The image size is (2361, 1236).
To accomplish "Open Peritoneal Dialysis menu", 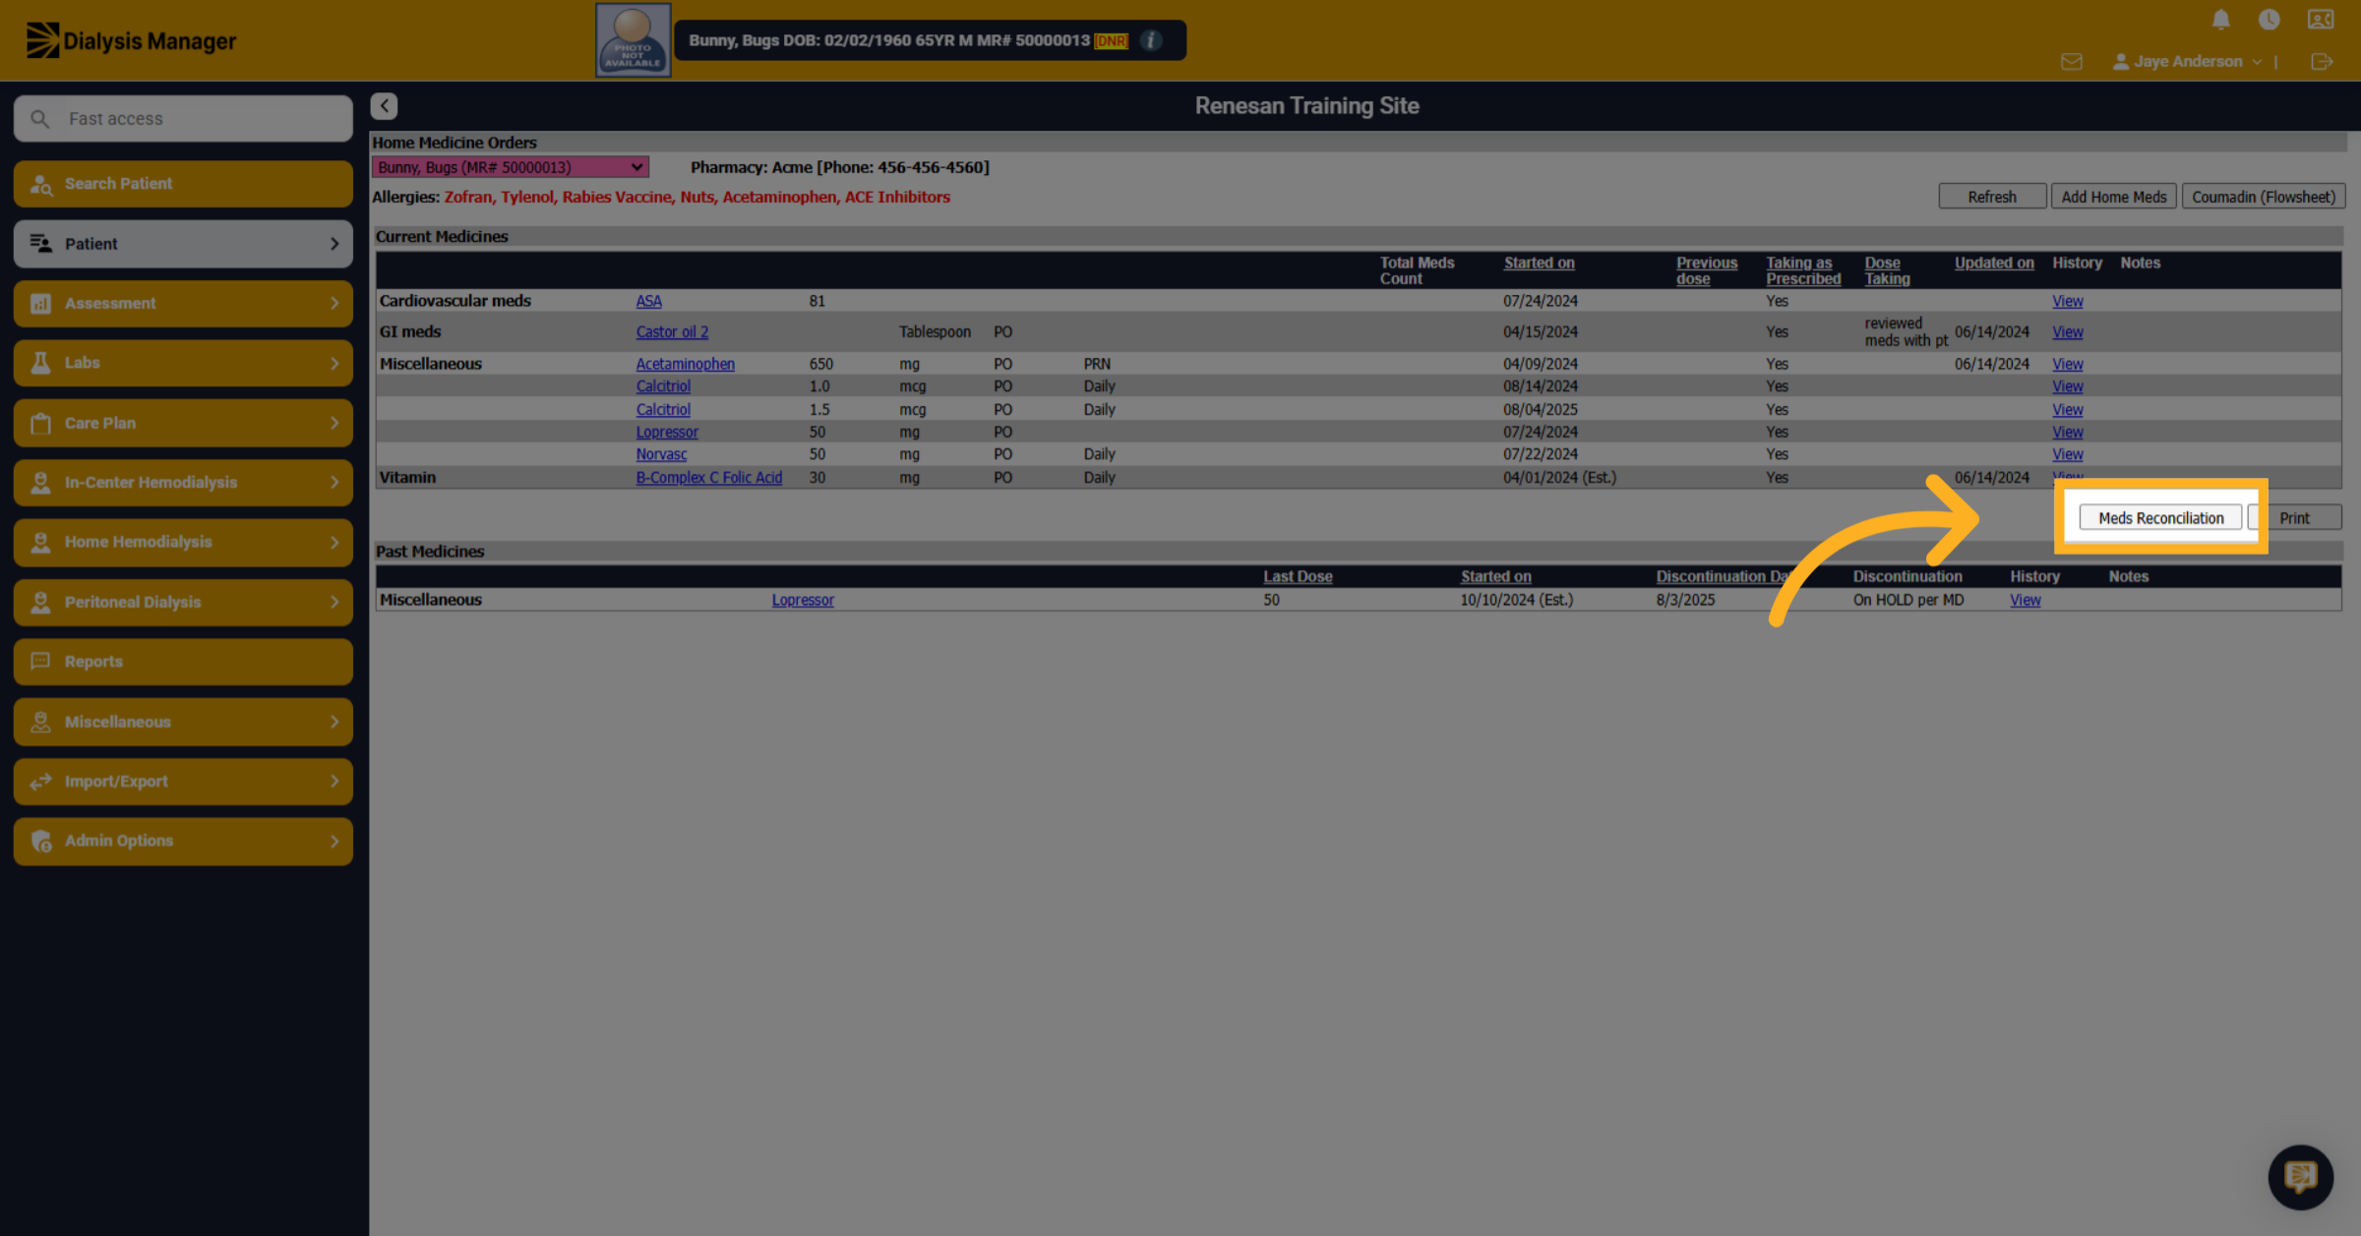I will pos(183,602).
